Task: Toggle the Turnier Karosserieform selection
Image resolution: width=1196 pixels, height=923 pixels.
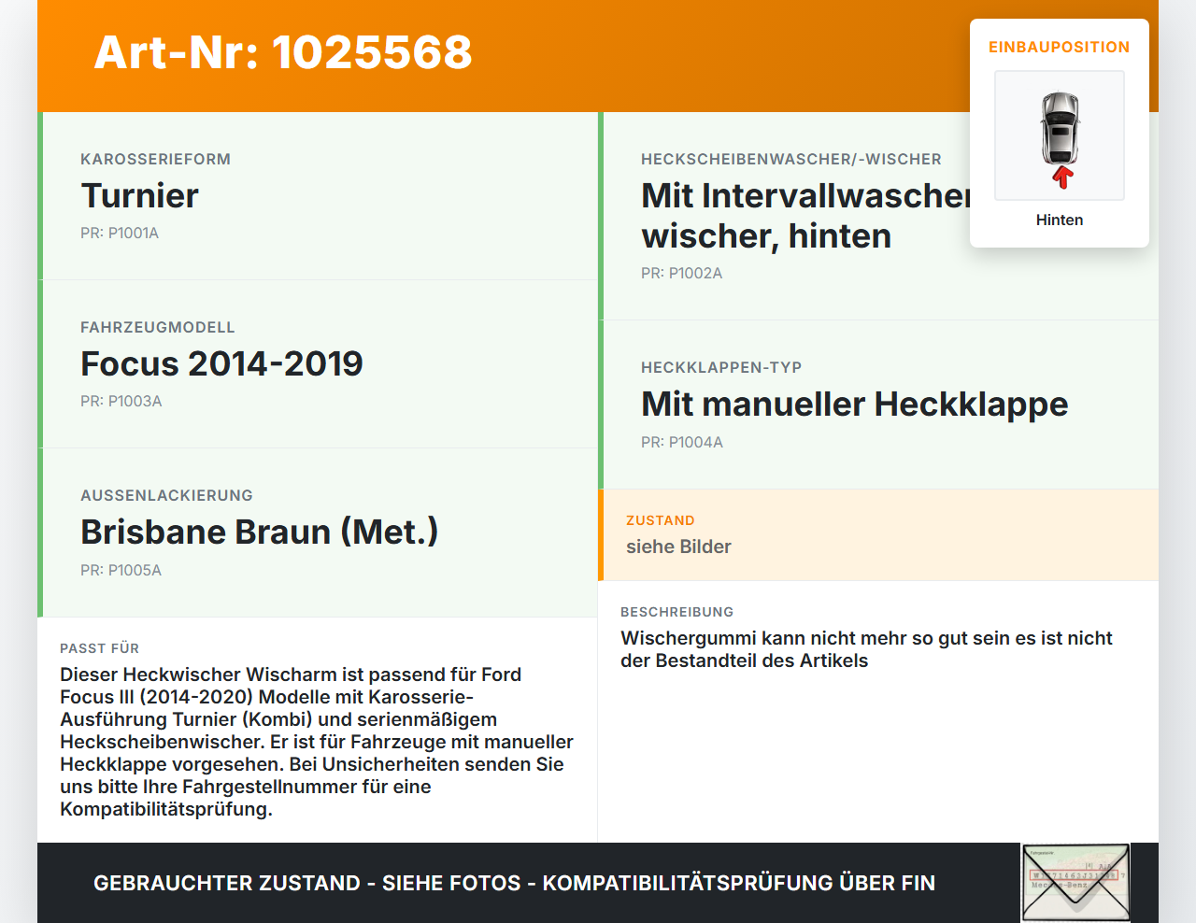Action: (139, 196)
